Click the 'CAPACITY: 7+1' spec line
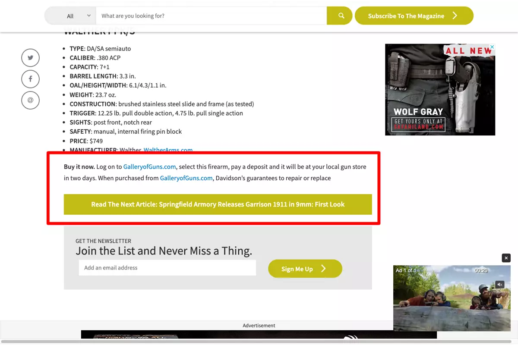The height and width of the screenshot is (345, 518). [89, 67]
